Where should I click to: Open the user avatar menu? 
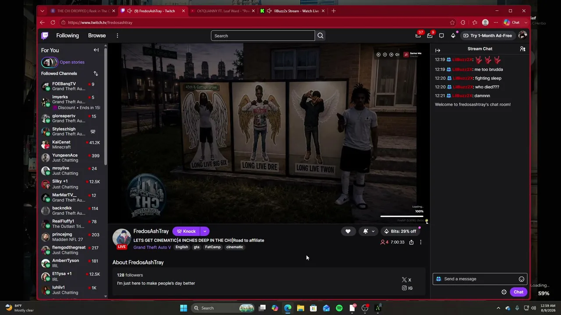[x=522, y=35]
